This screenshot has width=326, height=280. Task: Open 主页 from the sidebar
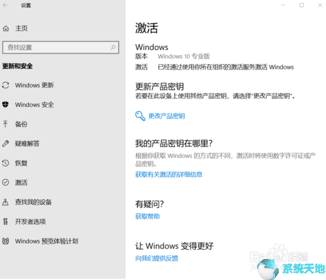(22, 28)
